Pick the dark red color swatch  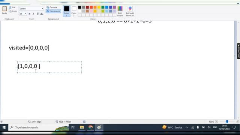pyautogui.click(x=87, y=7)
